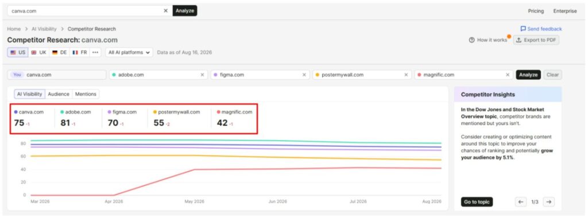Click the Clear button
The image size is (588, 218).
point(553,75)
